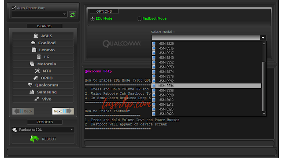Toggle the Auto Detect Port checkbox
Image resolution: width=282 pixels, height=158 pixels.
coord(14,8)
